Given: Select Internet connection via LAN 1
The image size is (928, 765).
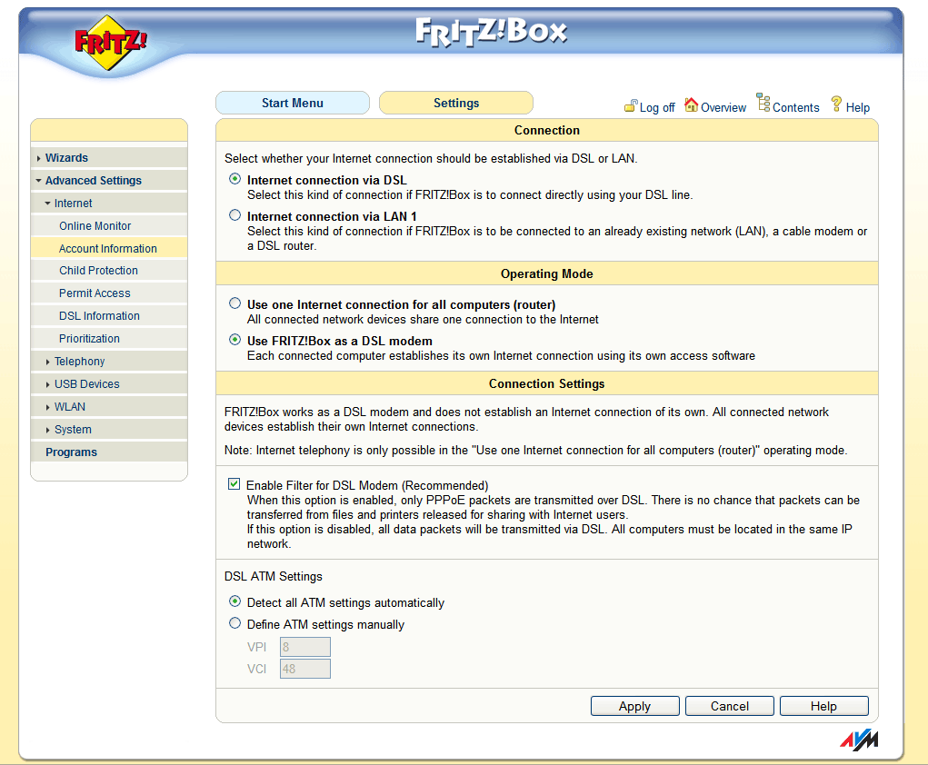Looking at the screenshot, I should pyautogui.click(x=235, y=214).
